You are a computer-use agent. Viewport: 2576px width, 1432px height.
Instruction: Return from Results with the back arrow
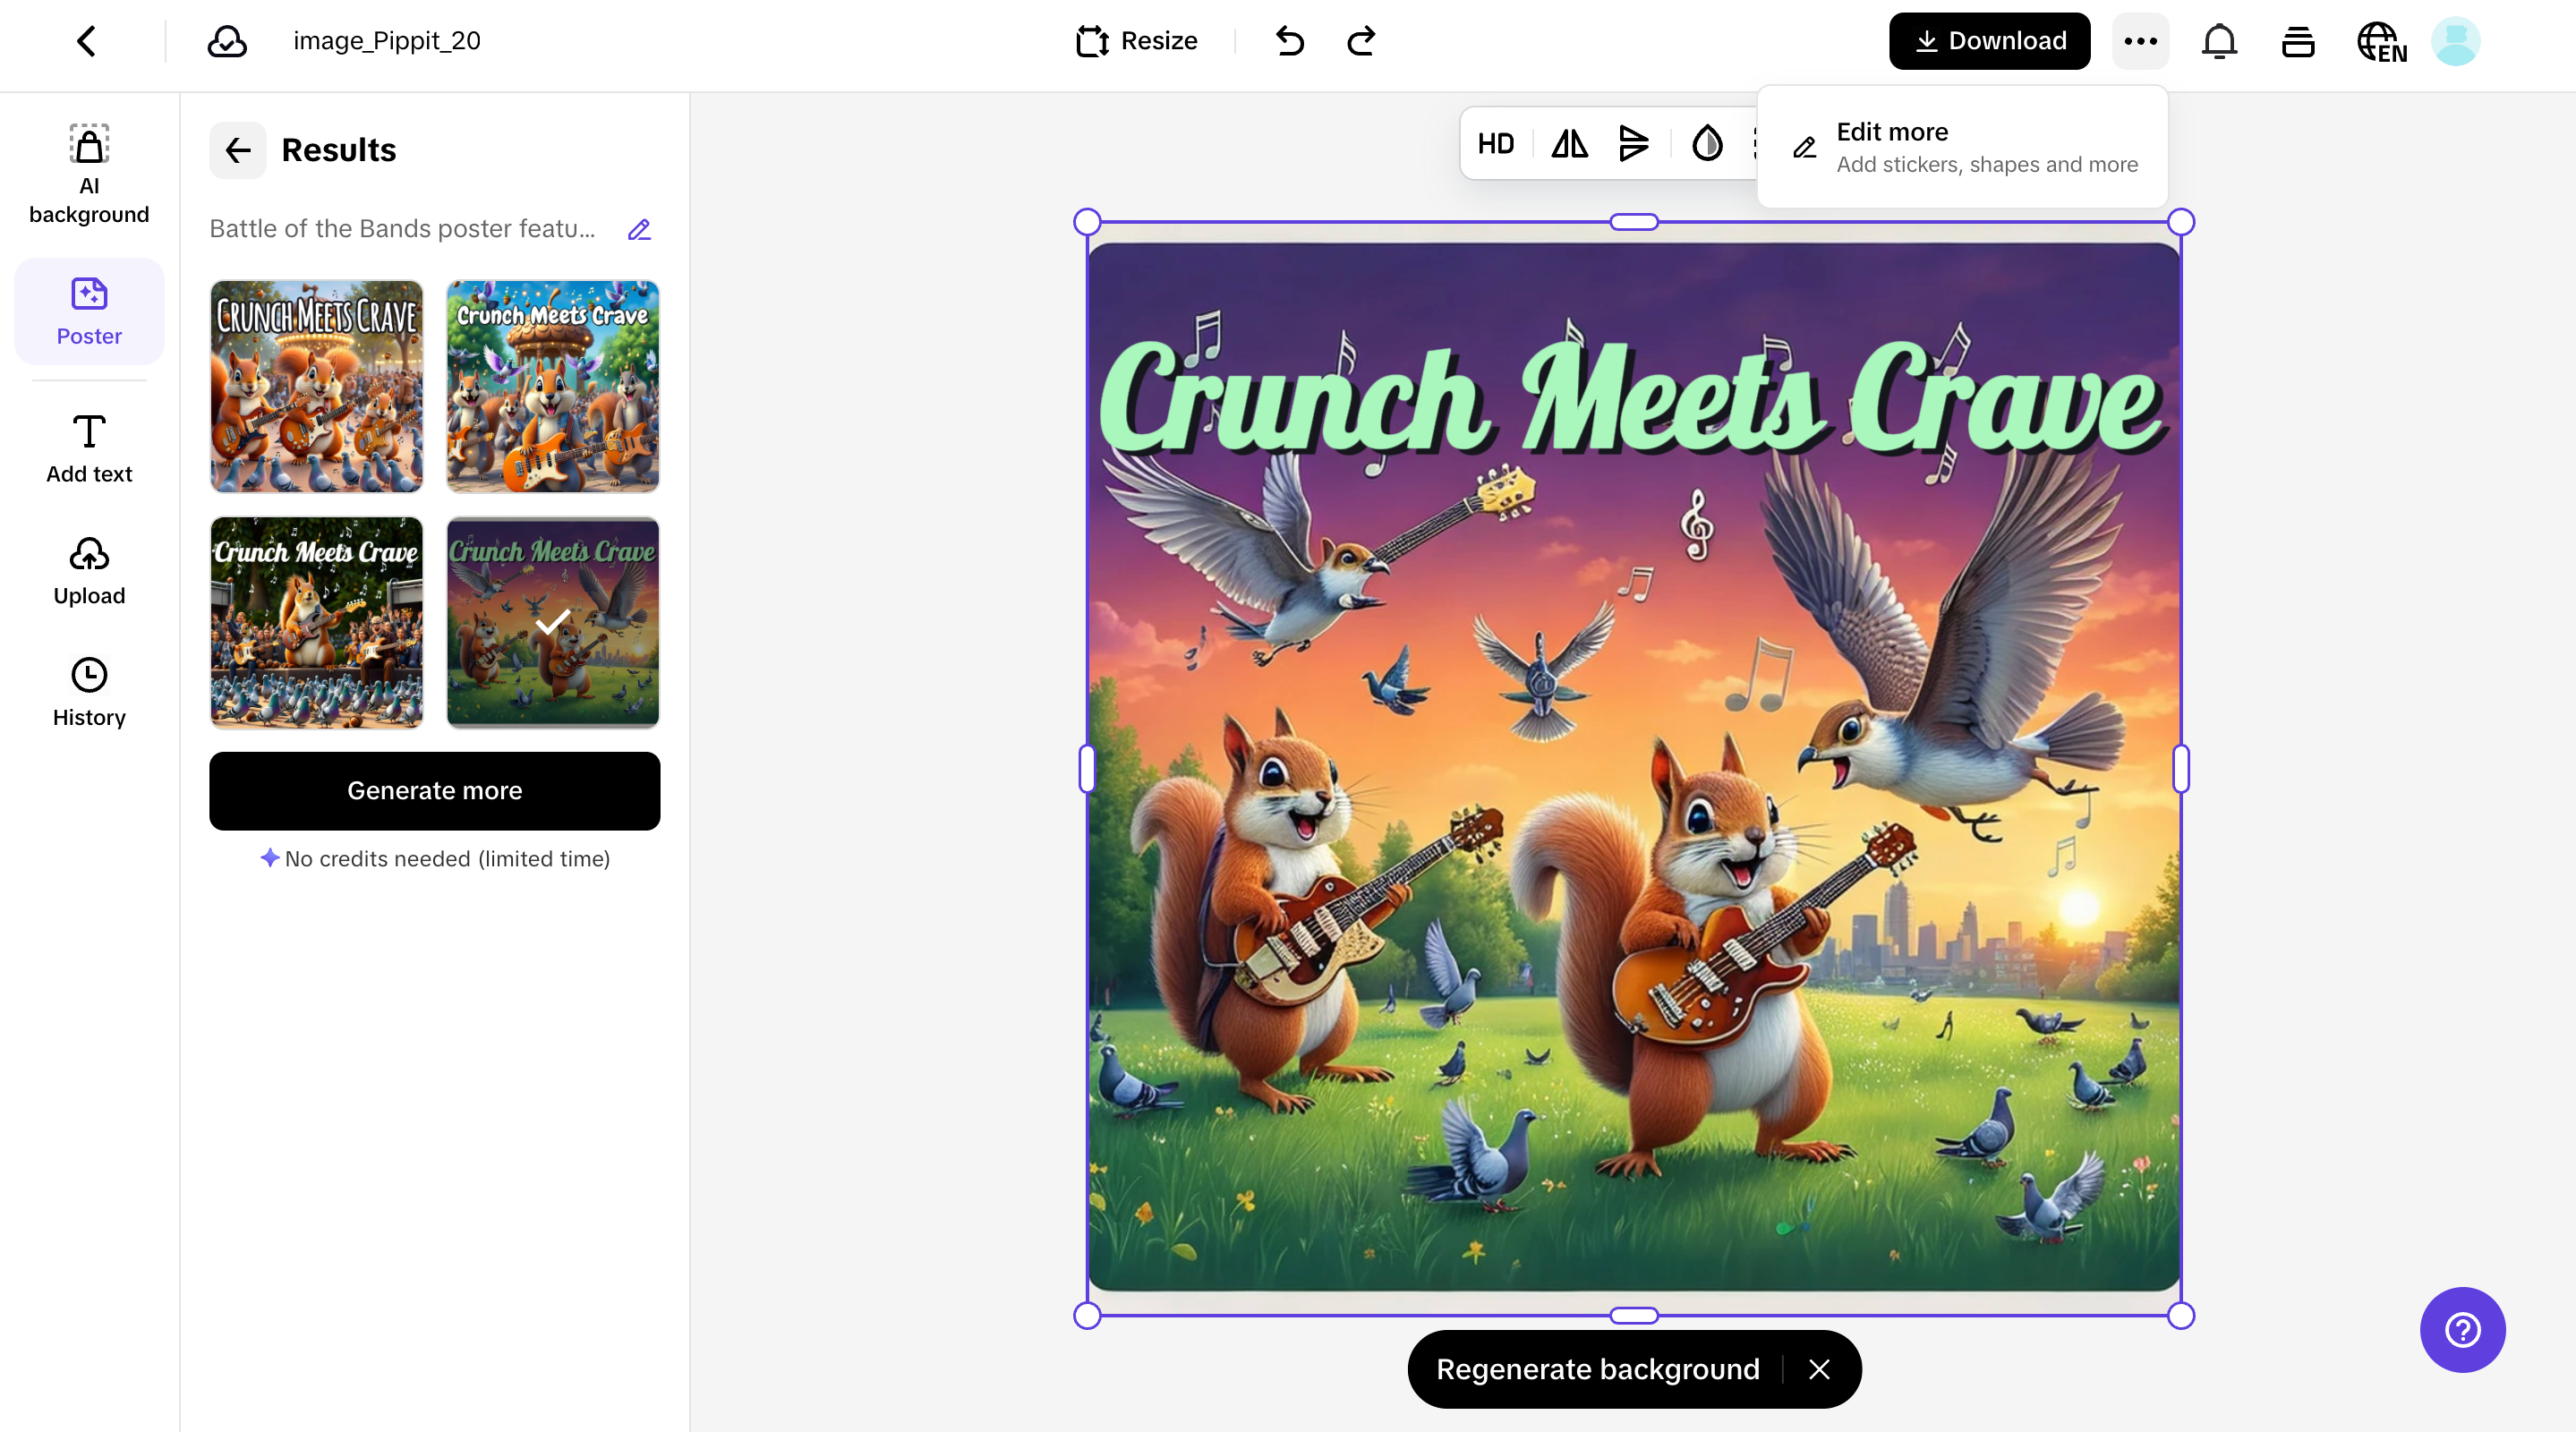(x=238, y=150)
